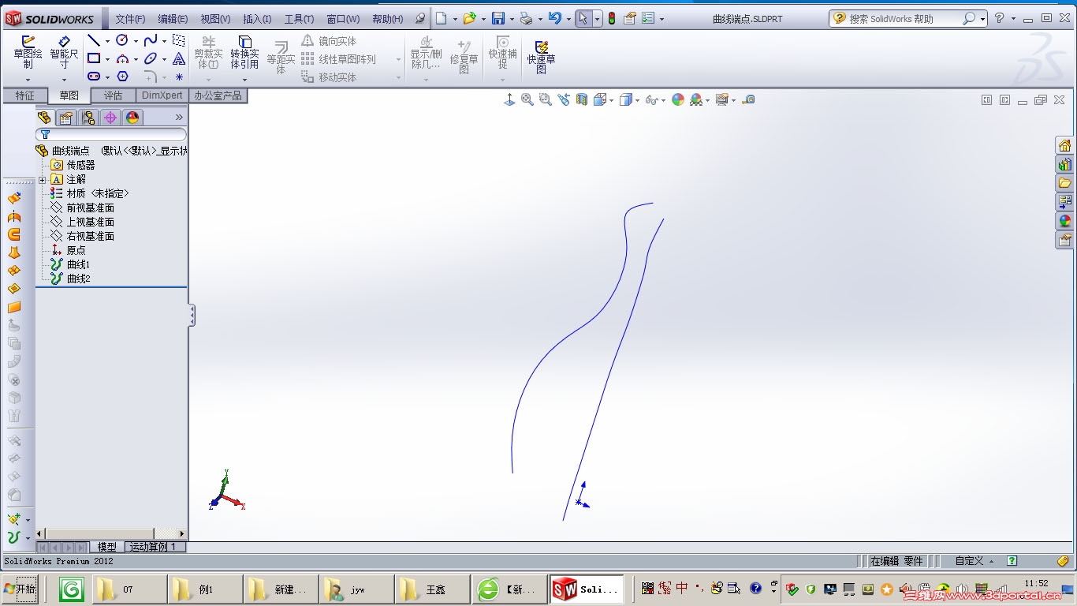Viewport: 1077px width, 606px height.
Task: Select the Ellipse sketch tool
Action: coord(151,58)
